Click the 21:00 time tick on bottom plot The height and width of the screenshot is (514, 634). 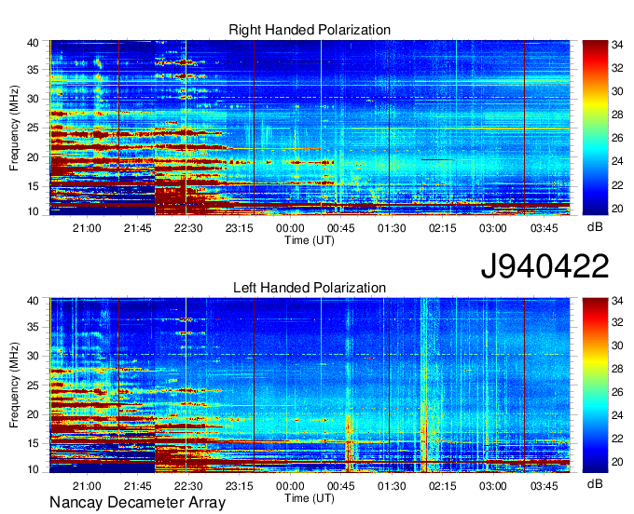click(x=87, y=486)
